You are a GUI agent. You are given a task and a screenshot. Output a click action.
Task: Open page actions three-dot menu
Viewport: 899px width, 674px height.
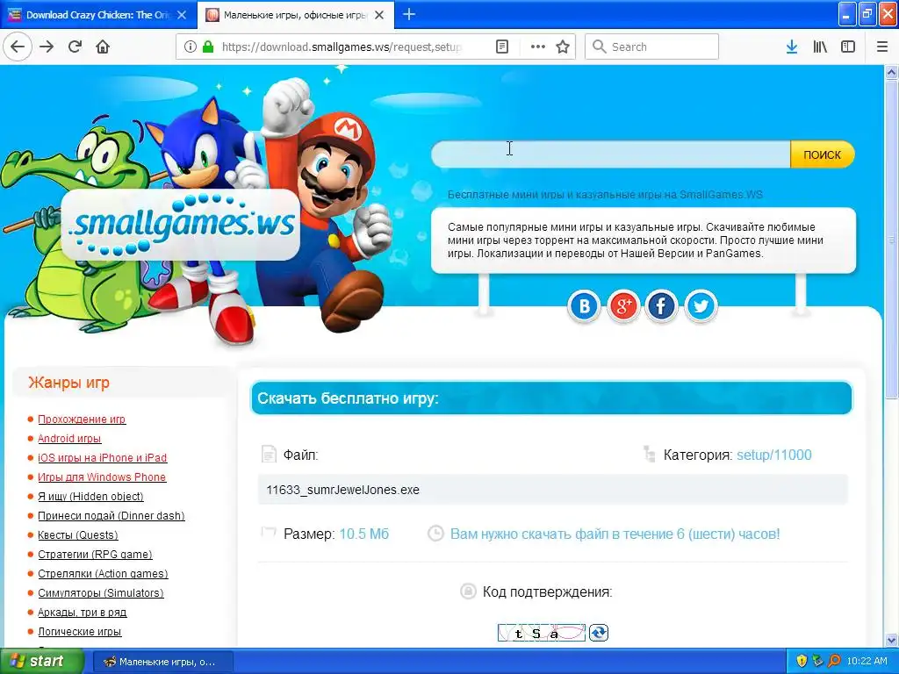(x=538, y=47)
